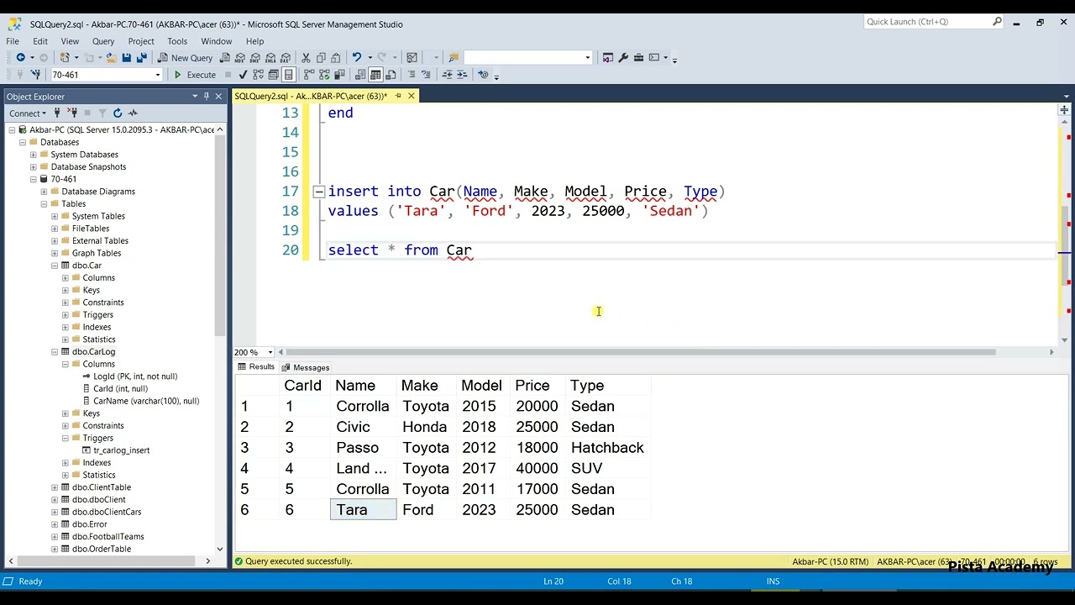Select dbo.FootballTeams table
The height and width of the screenshot is (605, 1075).
108,537
